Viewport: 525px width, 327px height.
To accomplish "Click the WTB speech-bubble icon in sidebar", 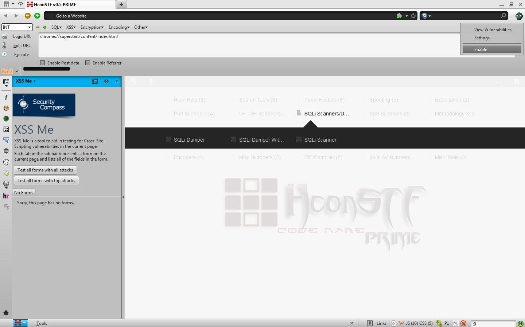I will click(6, 151).
